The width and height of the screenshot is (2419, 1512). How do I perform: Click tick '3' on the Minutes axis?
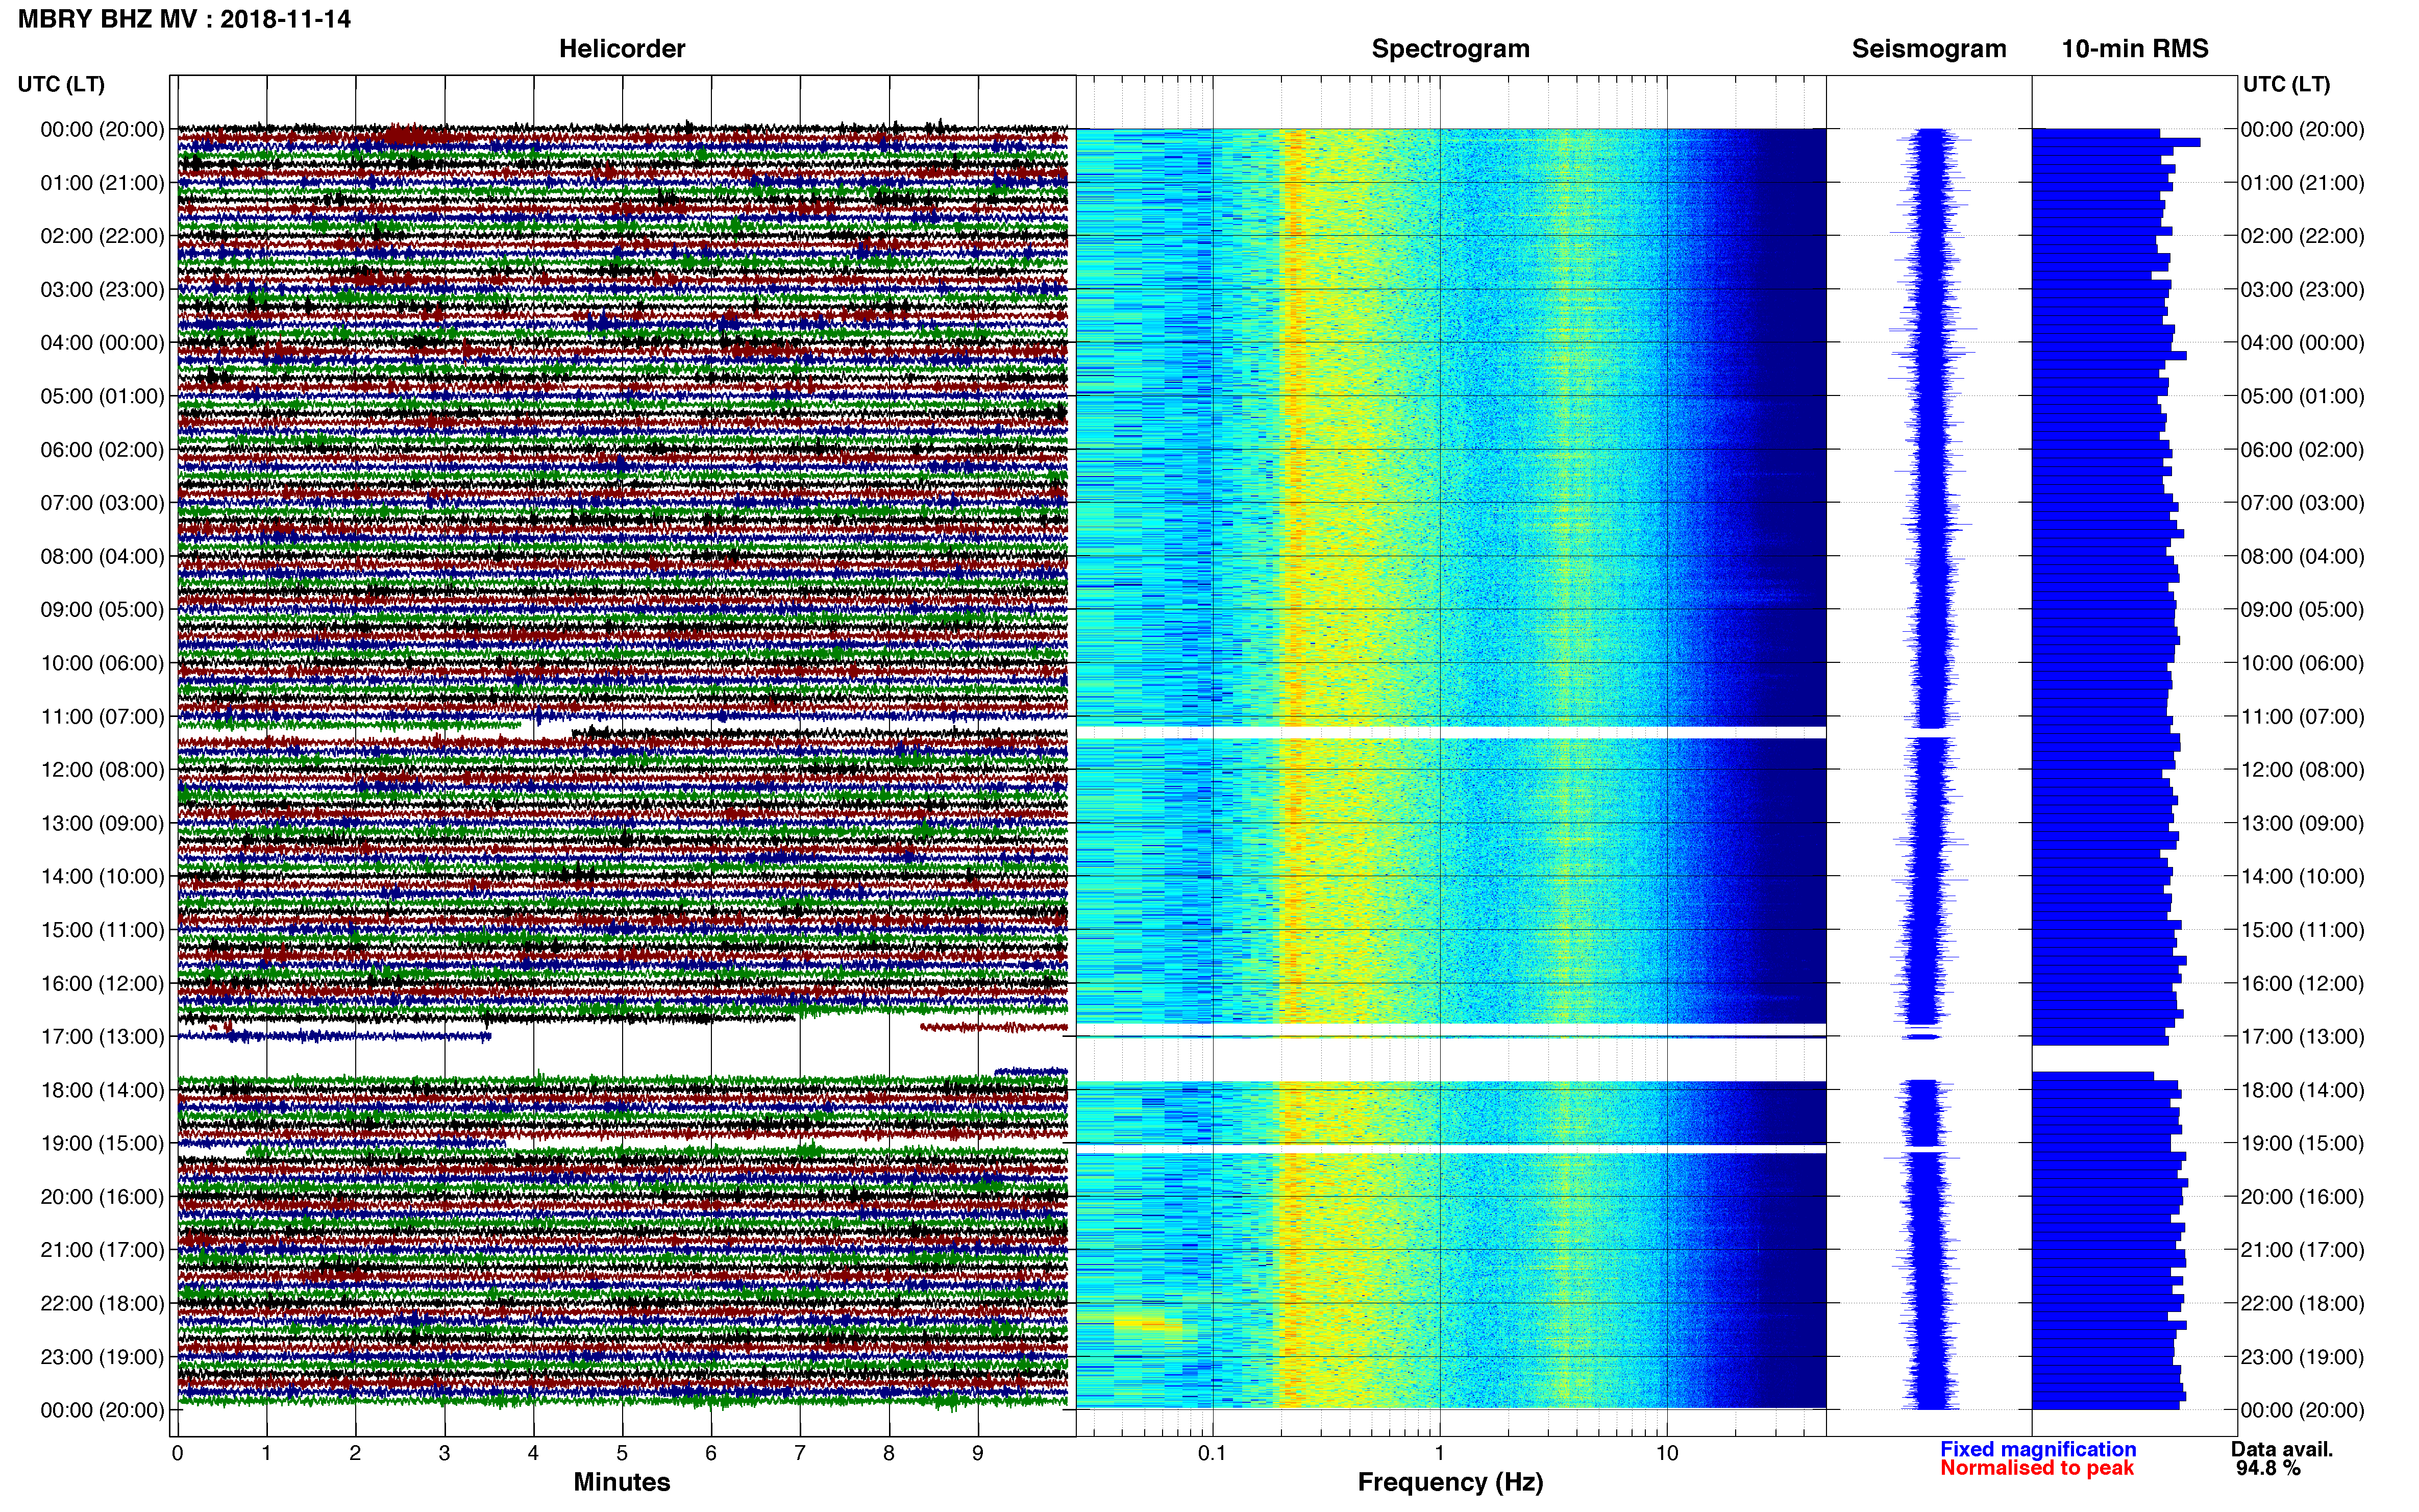[x=444, y=1453]
